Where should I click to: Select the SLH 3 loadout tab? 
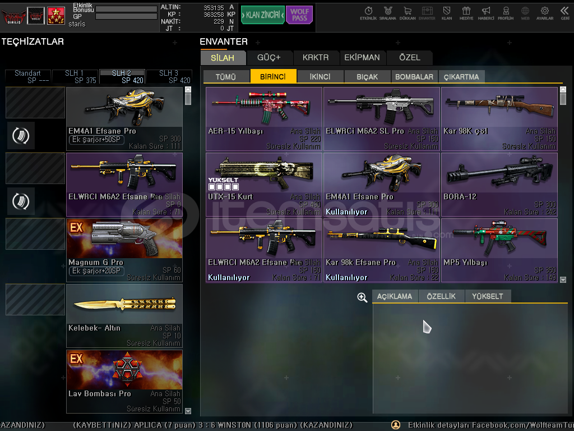coord(169,76)
